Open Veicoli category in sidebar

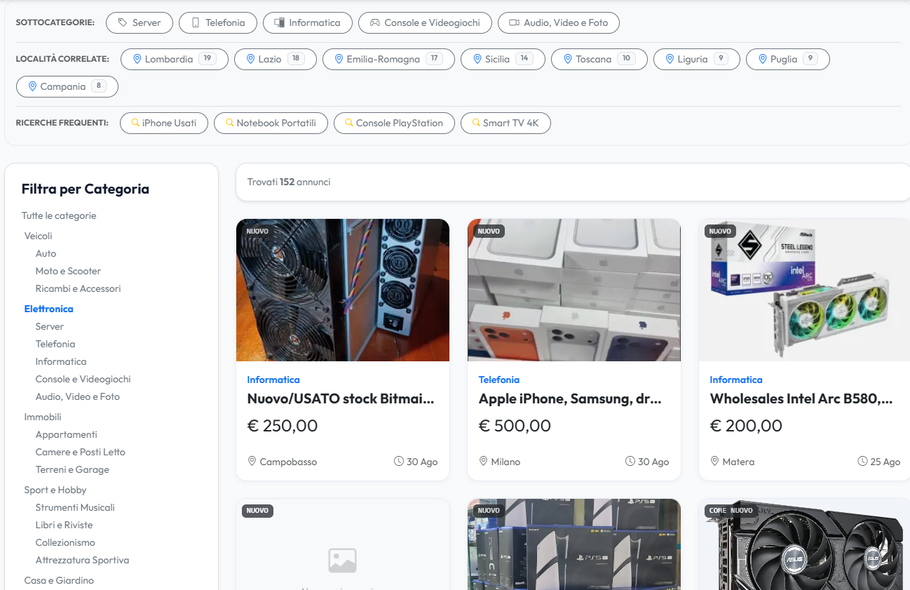coord(39,236)
